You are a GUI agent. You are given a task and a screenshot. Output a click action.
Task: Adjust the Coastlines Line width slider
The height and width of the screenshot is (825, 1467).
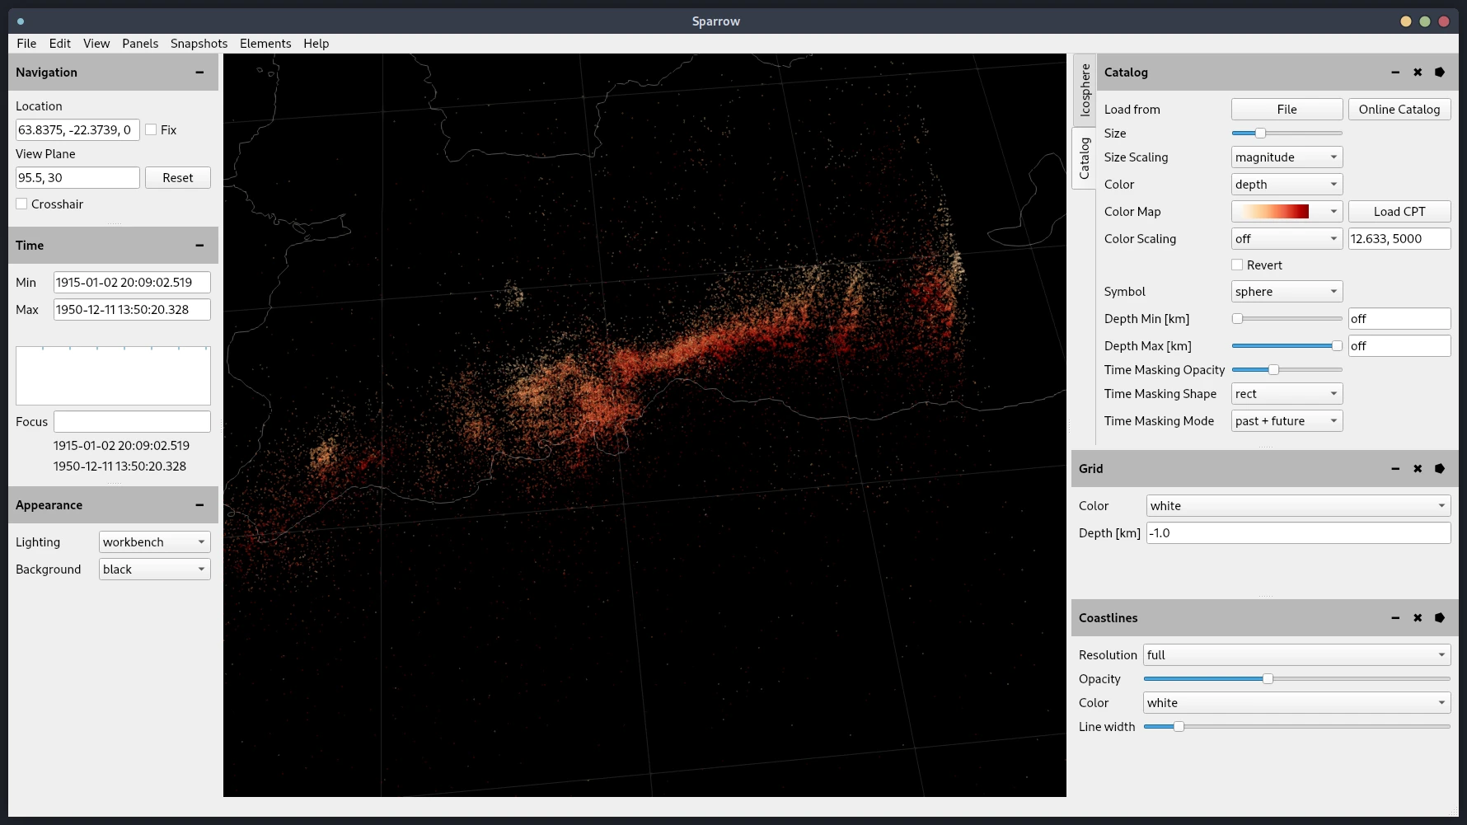1179,727
